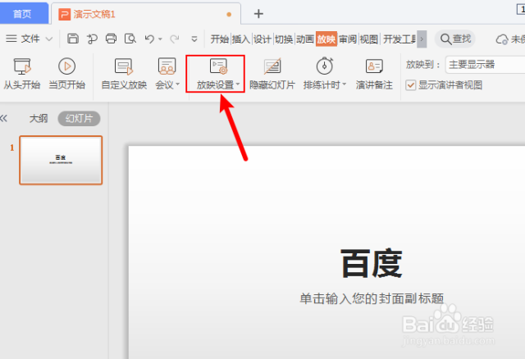Go to the 首页 home tab
Screen dimensions: 525x359
pos(22,14)
